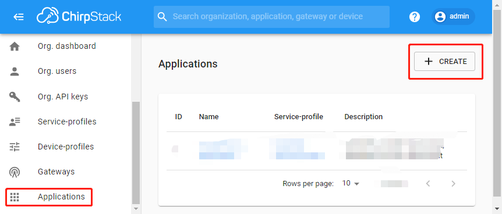Image resolution: width=502 pixels, height=214 pixels.
Task: Click the grid icon beside Applications
Action: click(x=15, y=197)
